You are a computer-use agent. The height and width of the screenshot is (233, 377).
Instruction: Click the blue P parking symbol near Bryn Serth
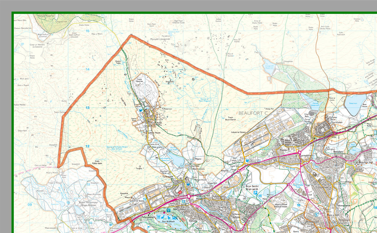255,193
